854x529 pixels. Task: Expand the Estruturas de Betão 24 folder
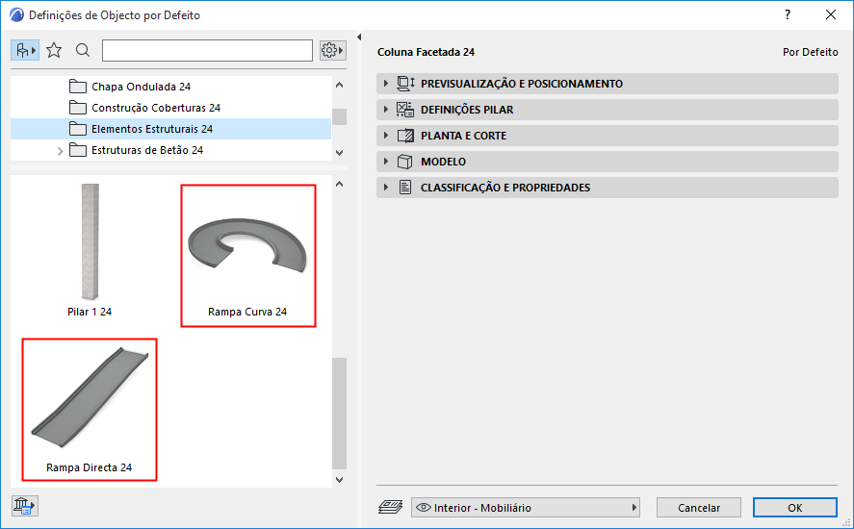60,150
